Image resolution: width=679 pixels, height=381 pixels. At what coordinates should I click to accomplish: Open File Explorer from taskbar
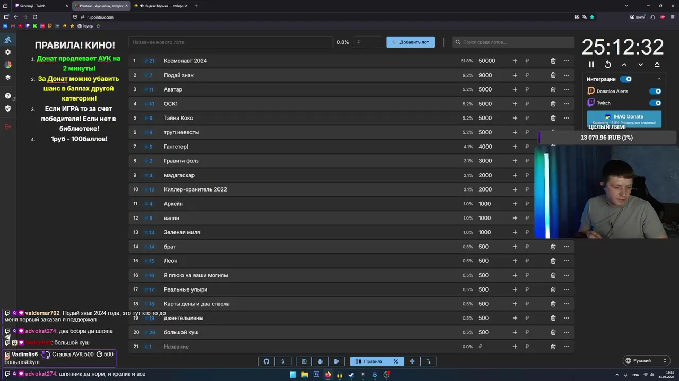pyautogui.click(x=304, y=375)
